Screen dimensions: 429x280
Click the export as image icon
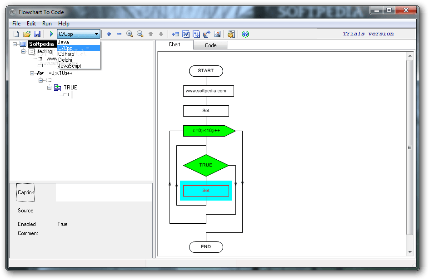click(x=217, y=34)
